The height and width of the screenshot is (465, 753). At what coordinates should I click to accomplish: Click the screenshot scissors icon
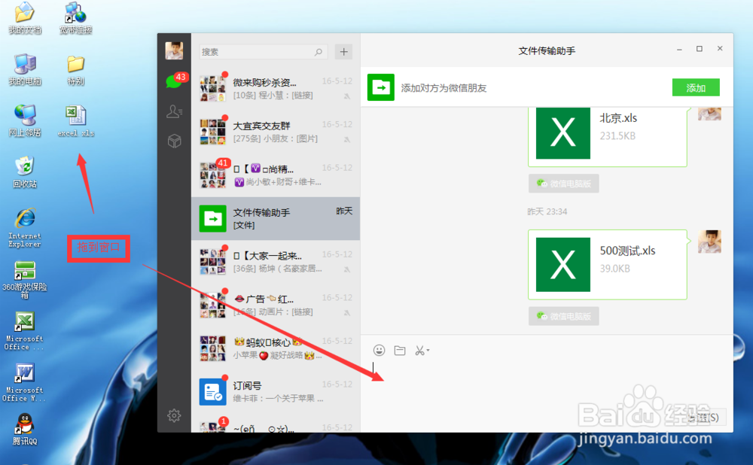coord(419,351)
